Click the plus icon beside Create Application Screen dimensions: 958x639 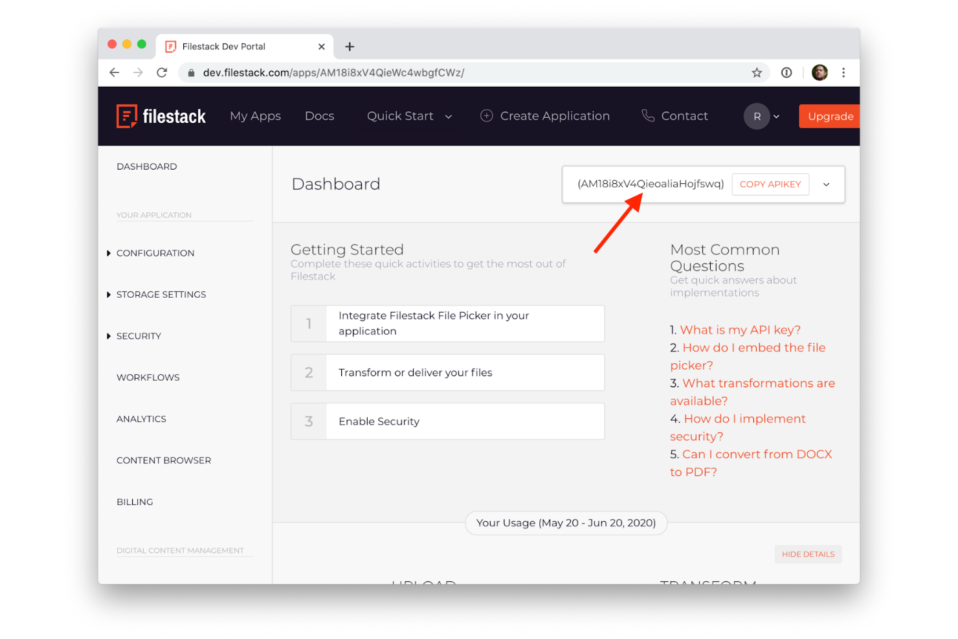coord(487,116)
